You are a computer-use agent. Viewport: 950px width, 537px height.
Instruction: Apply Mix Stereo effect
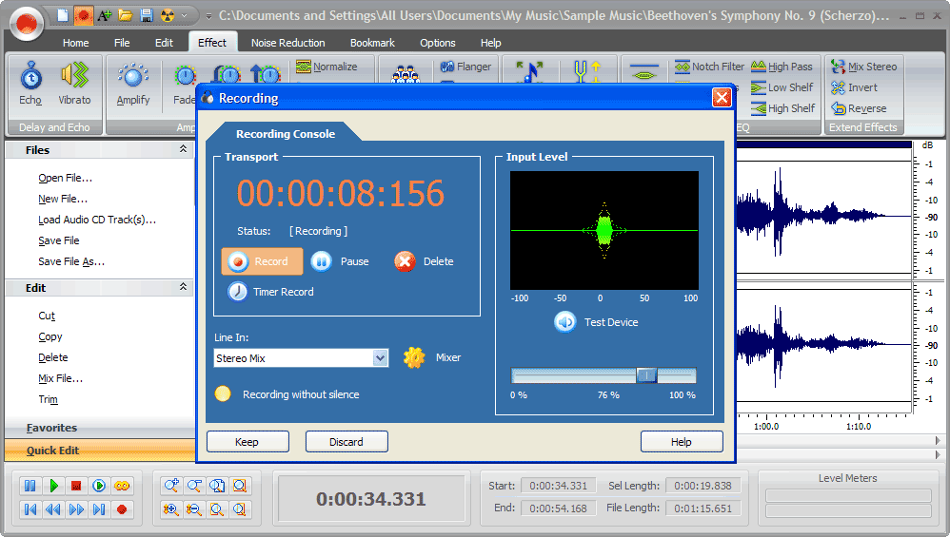[863, 67]
